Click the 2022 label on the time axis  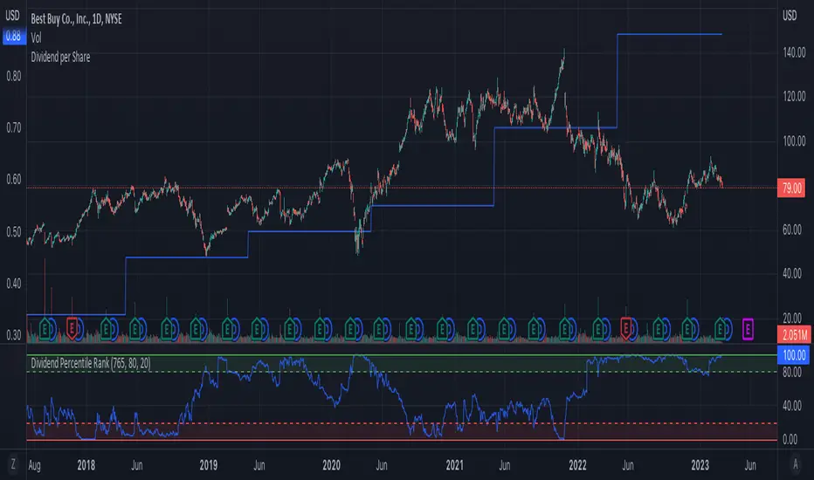(577, 465)
